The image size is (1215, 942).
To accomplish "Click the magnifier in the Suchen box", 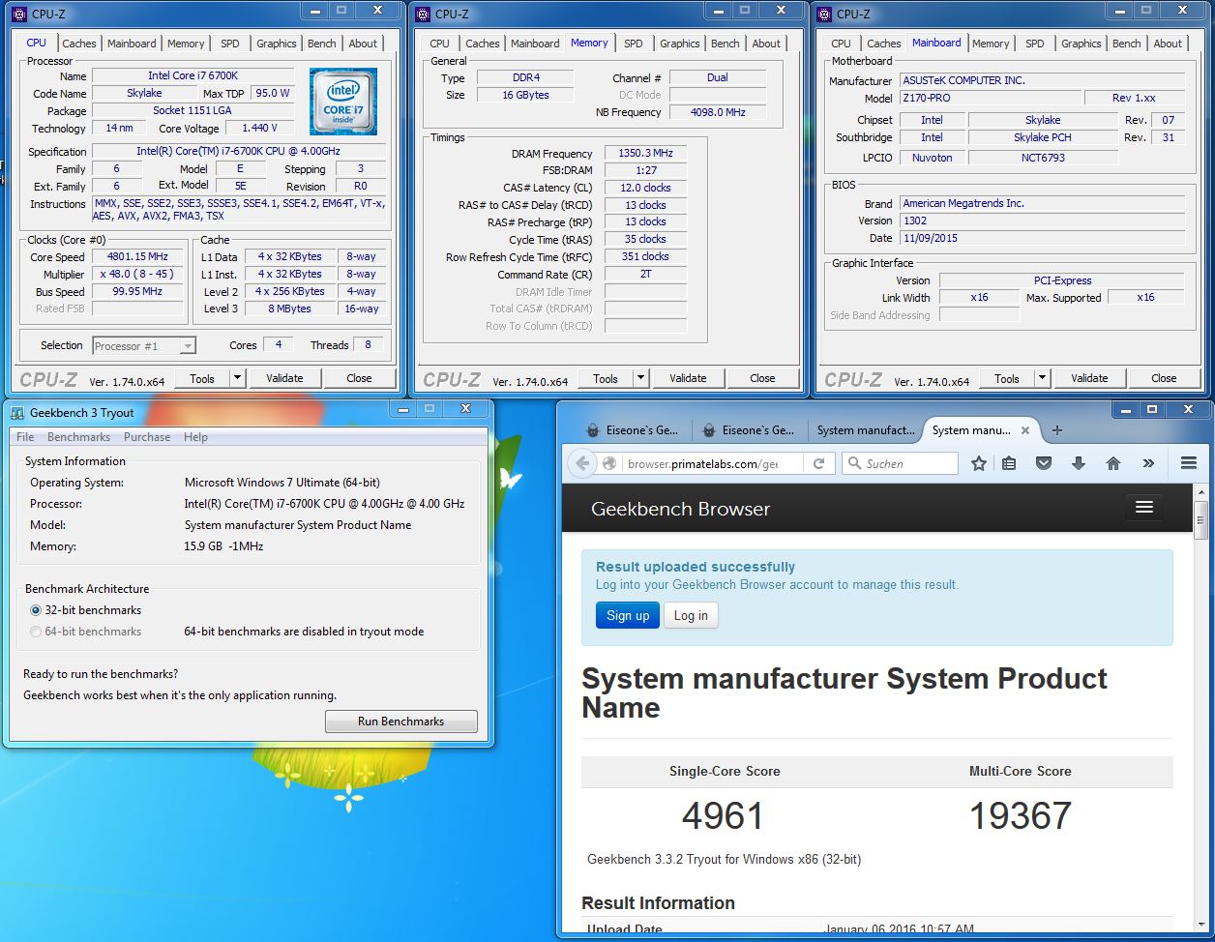I will click(x=854, y=463).
